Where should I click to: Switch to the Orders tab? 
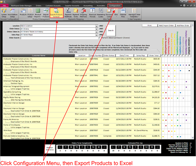coord(39,6)
